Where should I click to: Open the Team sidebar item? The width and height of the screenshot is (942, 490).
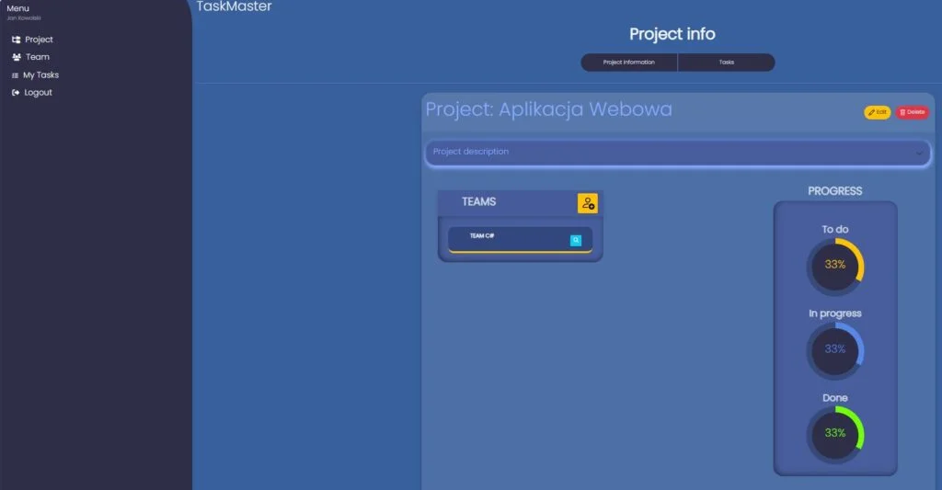coord(30,57)
